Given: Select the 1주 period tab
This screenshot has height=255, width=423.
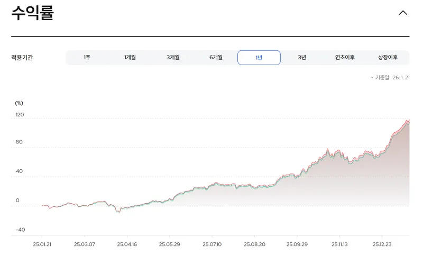Looking at the screenshot, I should pyautogui.click(x=87, y=58).
